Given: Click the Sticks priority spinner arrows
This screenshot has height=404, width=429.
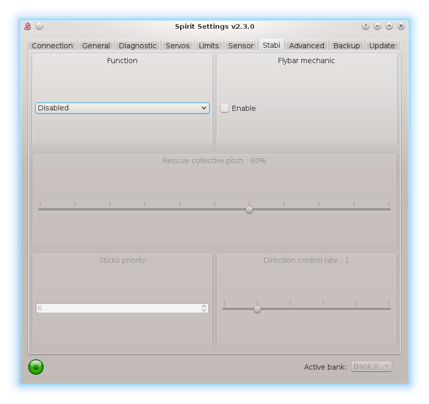Looking at the screenshot, I should coord(204,308).
